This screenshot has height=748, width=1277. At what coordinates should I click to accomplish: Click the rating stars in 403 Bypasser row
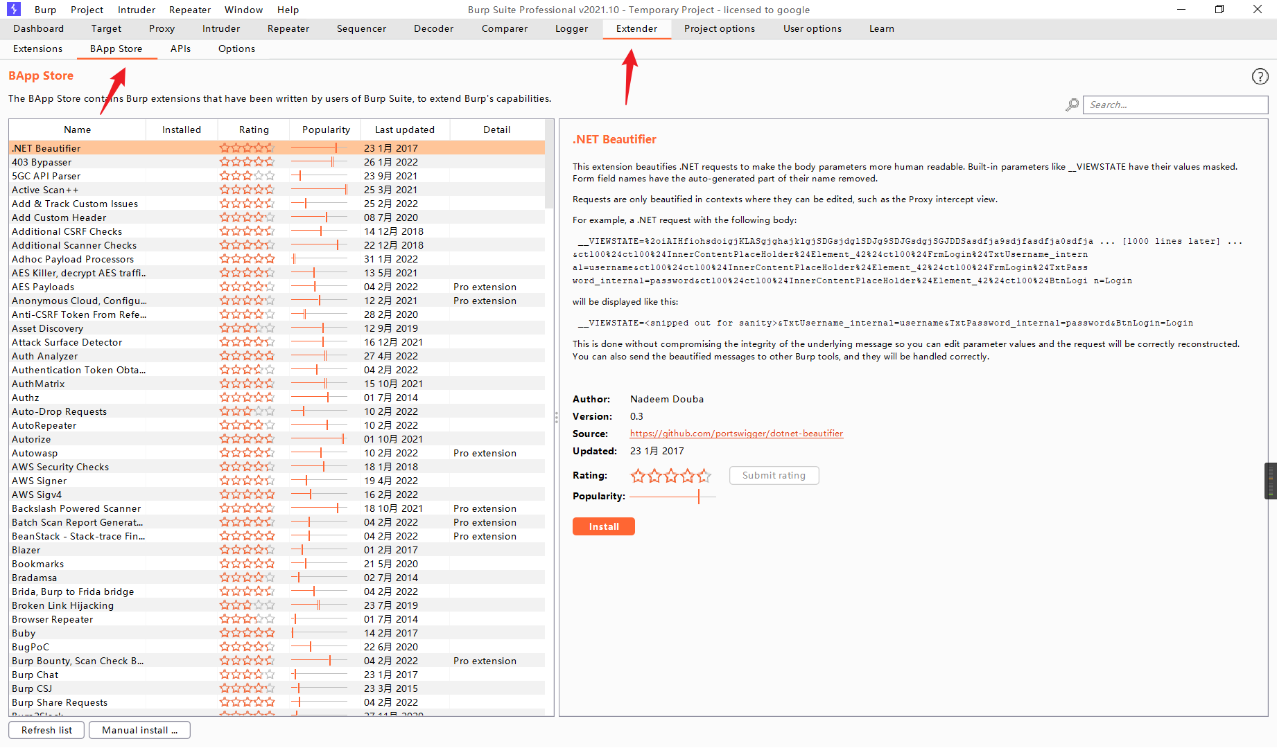point(247,162)
